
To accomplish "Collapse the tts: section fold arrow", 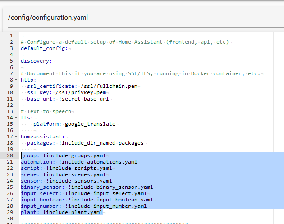I will 16,118.
